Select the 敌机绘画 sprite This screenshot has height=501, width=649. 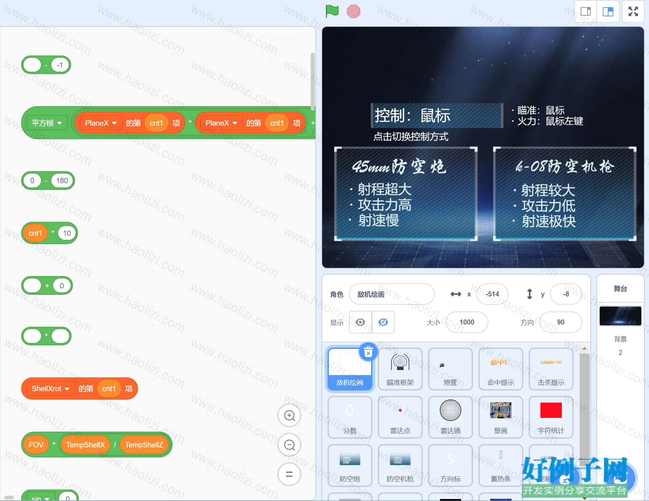(x=350, y=369)
